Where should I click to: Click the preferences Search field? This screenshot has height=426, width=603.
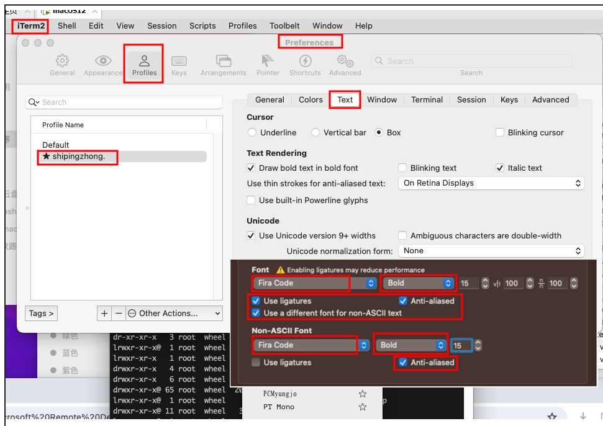point(471,61)
